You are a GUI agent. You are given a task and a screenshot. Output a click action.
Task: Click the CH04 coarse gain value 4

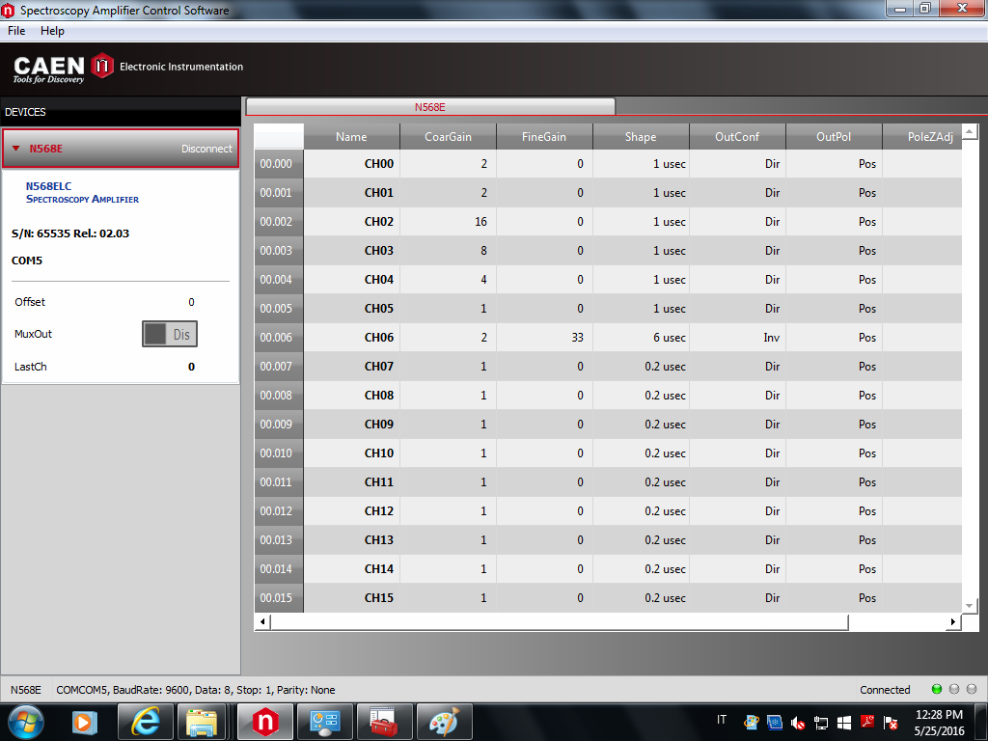click(x=448, y=280)
